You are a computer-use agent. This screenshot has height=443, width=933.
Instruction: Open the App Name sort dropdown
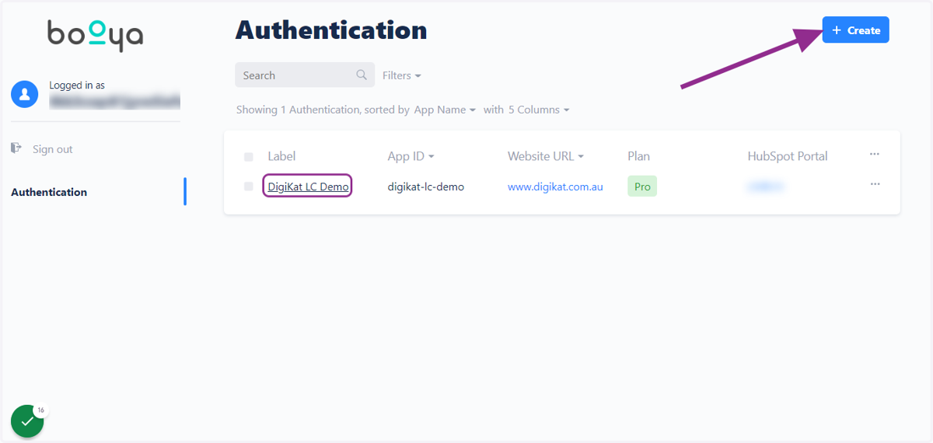pyautogui.click(x=445, y=110)
